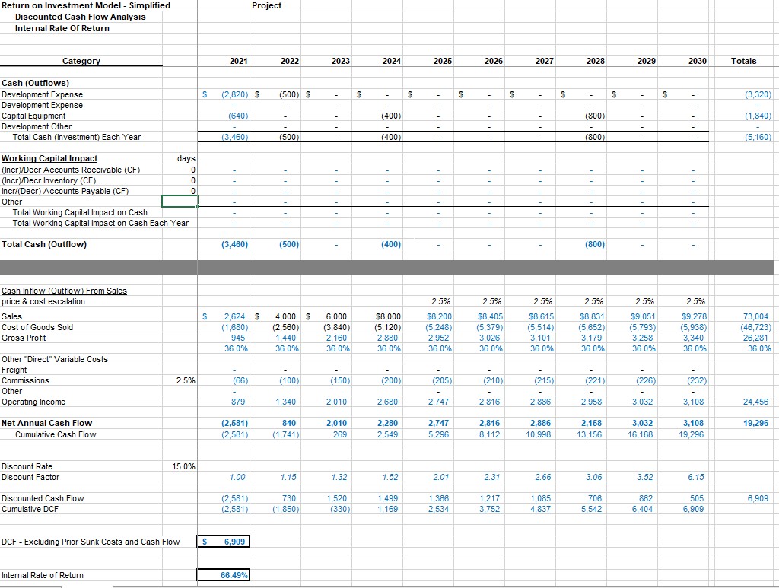The height and width of the screenshot is (588, 779).
Task: Select 2028 Capital Equipment value (800)
Action: pos(595,116)
